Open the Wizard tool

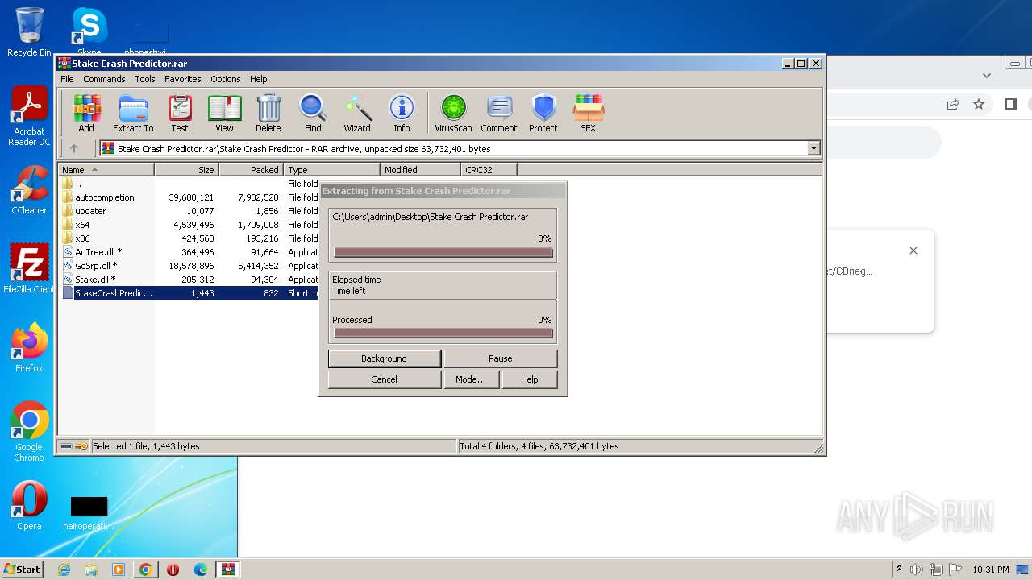click(357, 113)
